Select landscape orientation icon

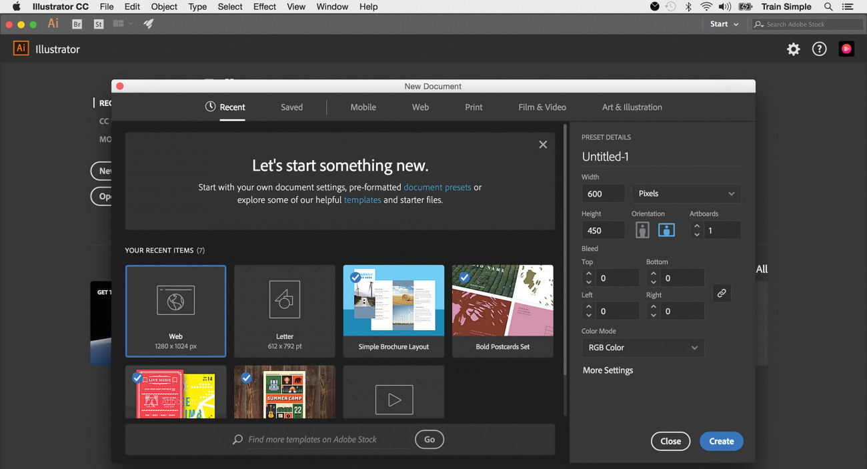[x=666, y=230]
